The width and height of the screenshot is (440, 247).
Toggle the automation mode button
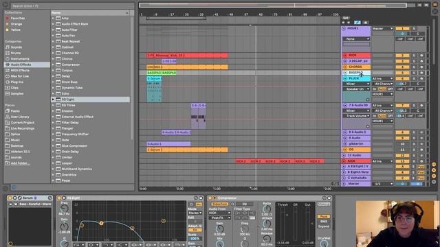(x=357, y=23)
